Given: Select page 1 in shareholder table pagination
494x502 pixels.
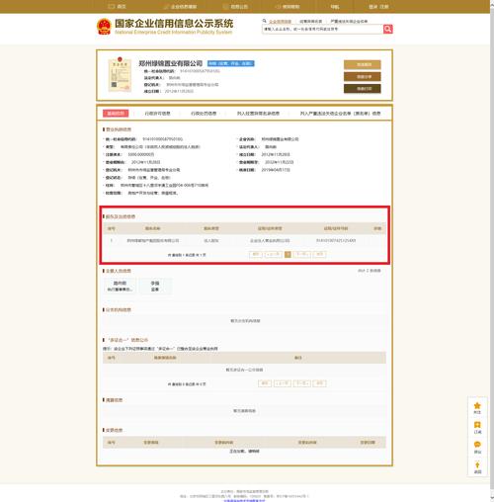Looking at the screenshot, I should (288, 254).
